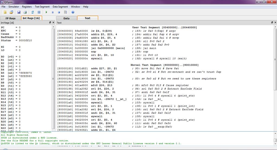Click the PC register row
Viewport: 277px width, 150px height.
11,27
